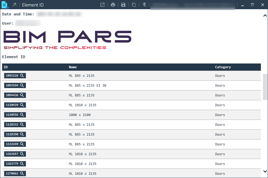Screen dimensions: 268x178
Task: Click the print icon in title bar
Action: tap(113, 5)
